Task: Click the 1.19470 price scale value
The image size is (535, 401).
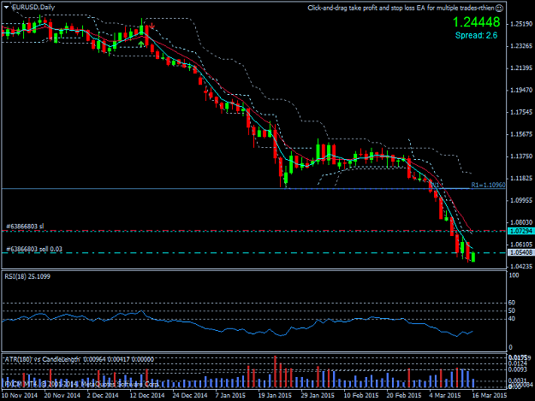Action: [x=520, y=90]
